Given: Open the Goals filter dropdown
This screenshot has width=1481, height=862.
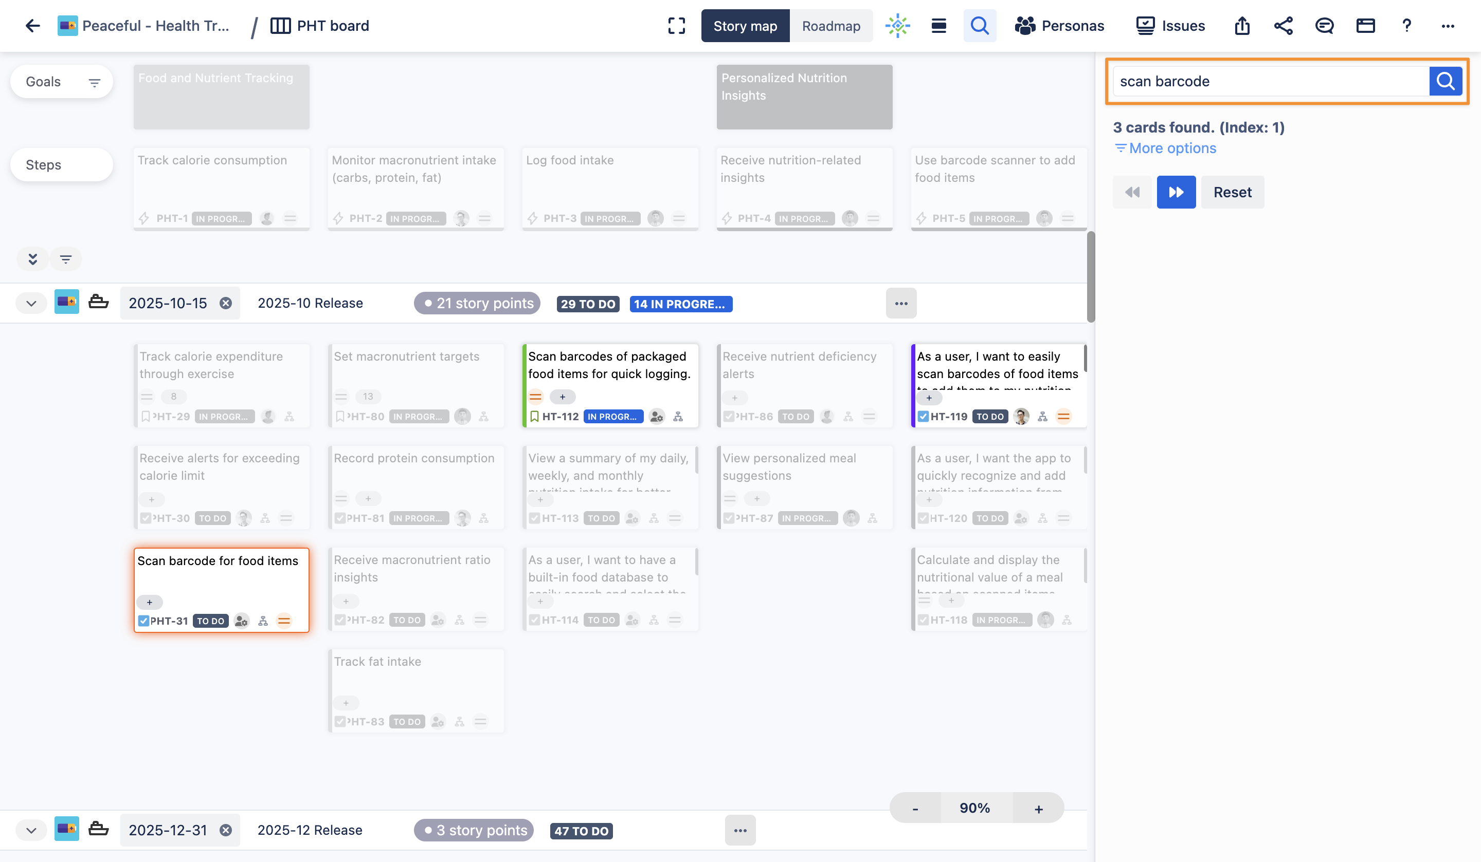Looking at the screenshot, I should coord(94,82).
